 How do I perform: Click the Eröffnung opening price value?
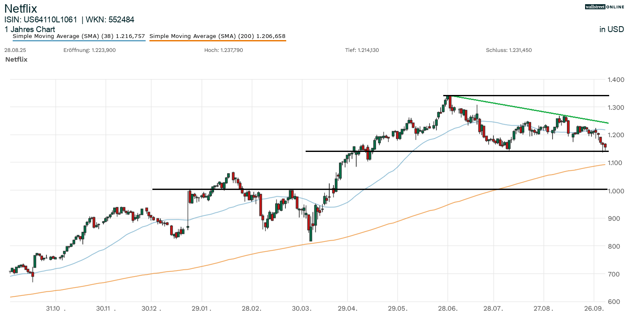(103, 50)
